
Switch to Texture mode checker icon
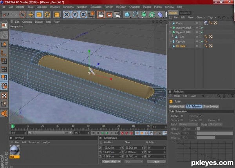4,96
